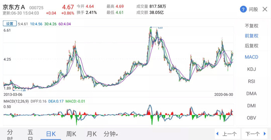Close the chart with the X icon
Screen dimensions: 271x140
point(265,9)
